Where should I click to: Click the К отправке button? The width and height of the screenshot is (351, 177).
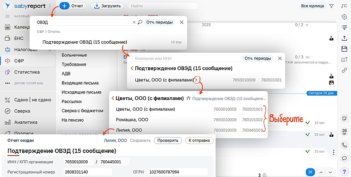(199, 140)
